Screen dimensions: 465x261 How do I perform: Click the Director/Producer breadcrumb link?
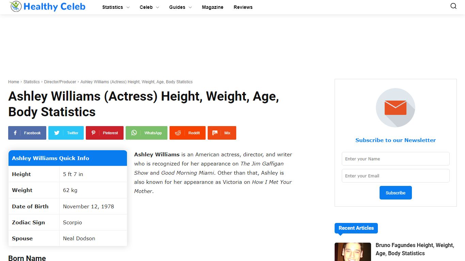(60, 82)
